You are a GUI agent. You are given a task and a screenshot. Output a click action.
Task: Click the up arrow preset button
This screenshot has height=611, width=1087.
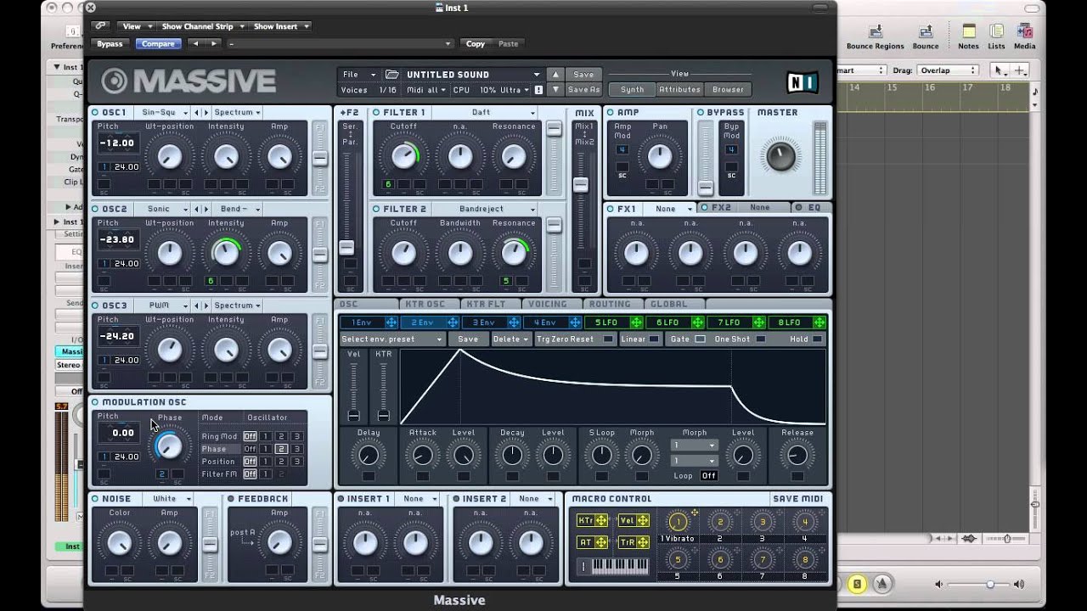(555, 75)
